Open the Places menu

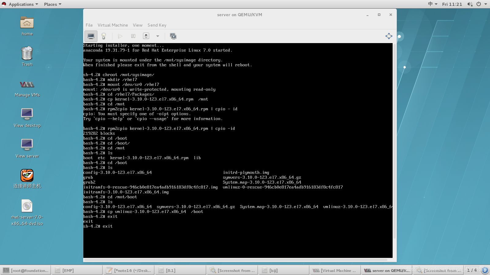pyautogui.click(x=53, y=4)
